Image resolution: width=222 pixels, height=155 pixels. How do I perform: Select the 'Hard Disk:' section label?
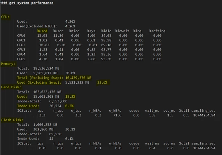[11, 87]
